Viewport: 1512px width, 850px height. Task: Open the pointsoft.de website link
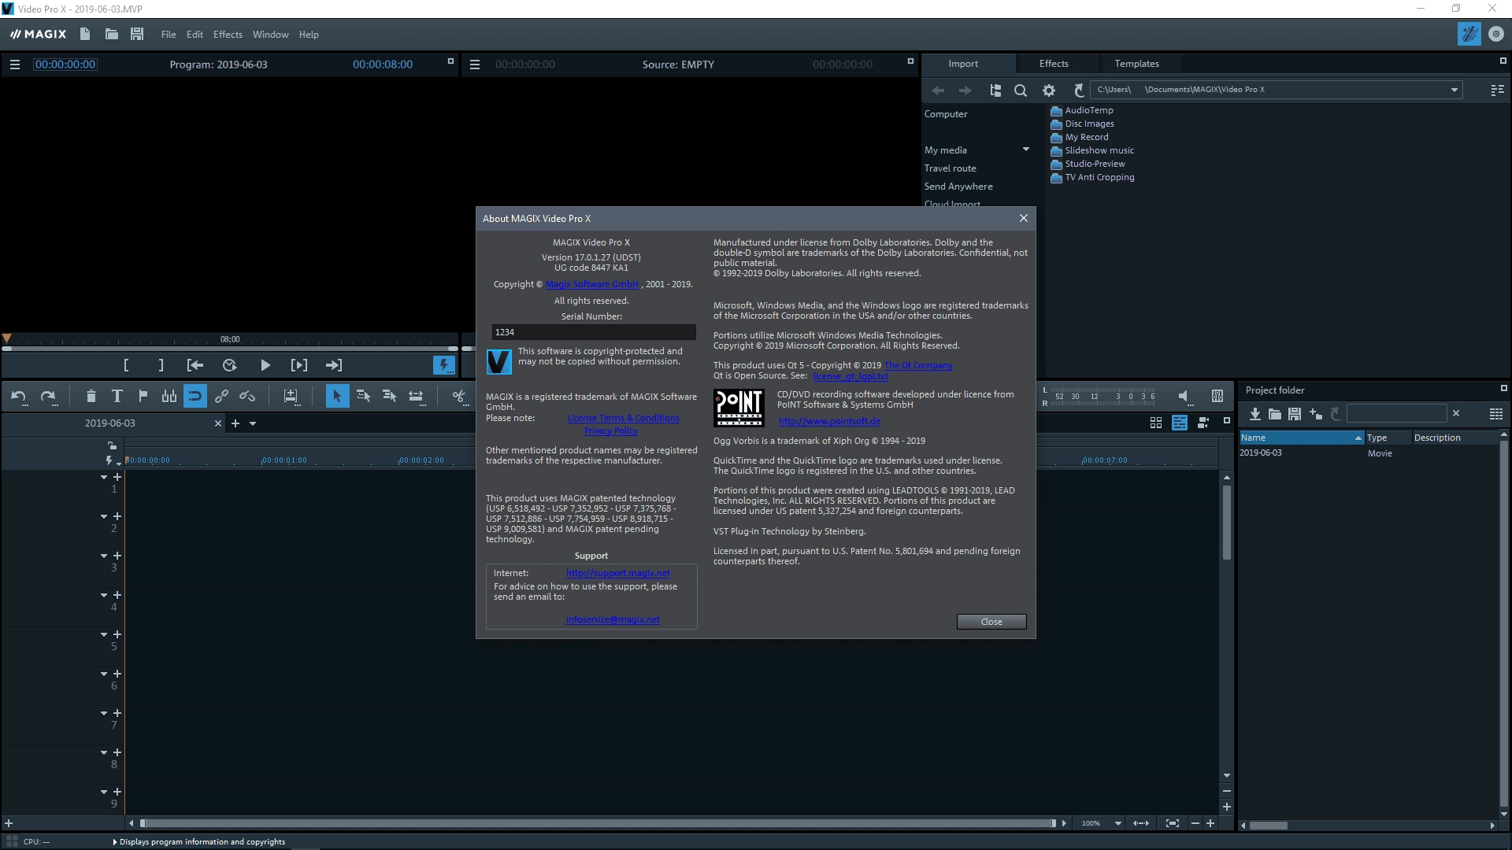[x=829, y=421]
